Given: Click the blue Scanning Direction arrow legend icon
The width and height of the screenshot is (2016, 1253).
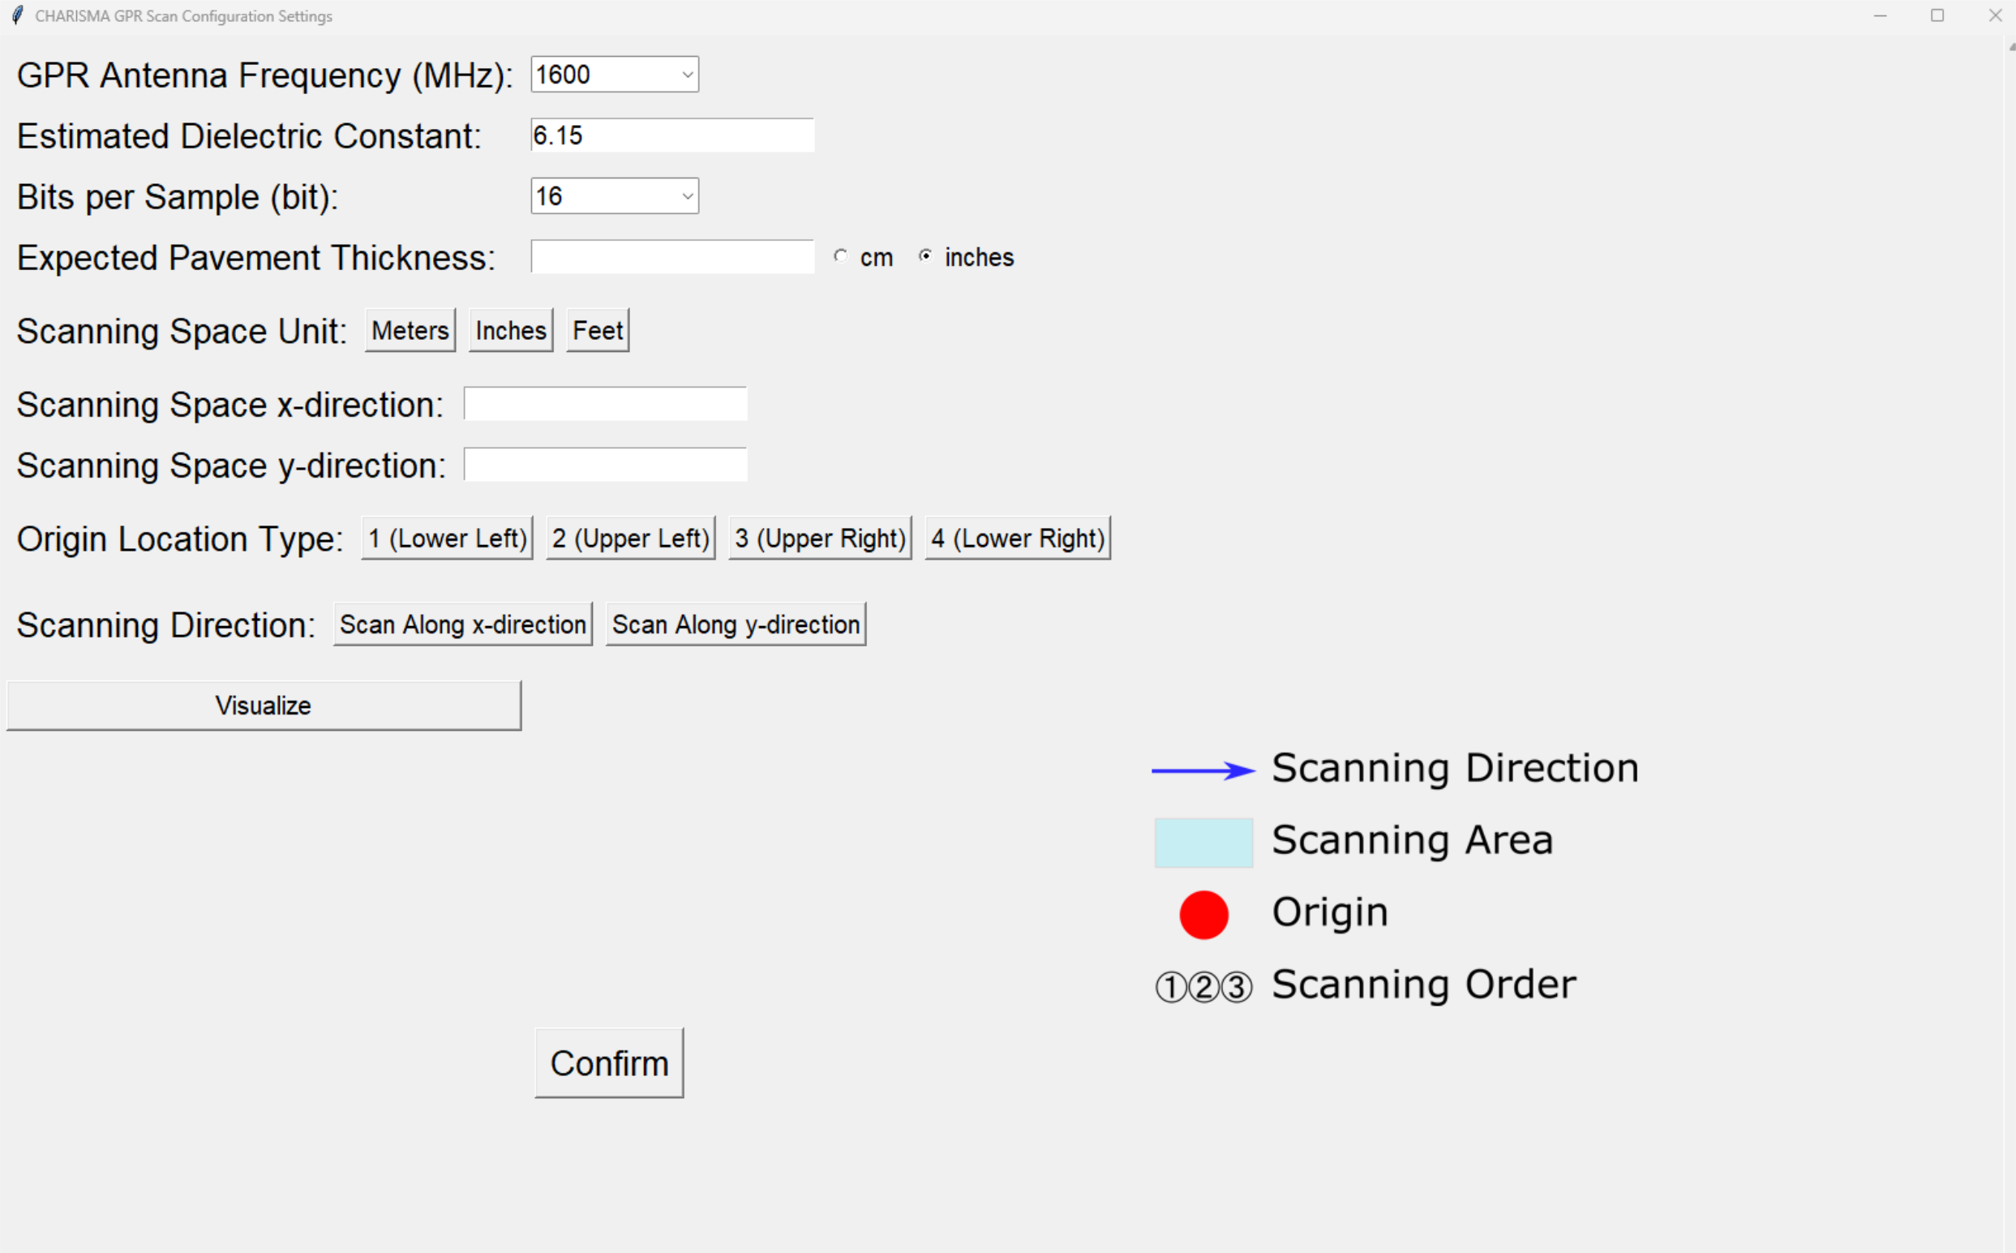Looking at the screenshot, I should coord(1203,770).
